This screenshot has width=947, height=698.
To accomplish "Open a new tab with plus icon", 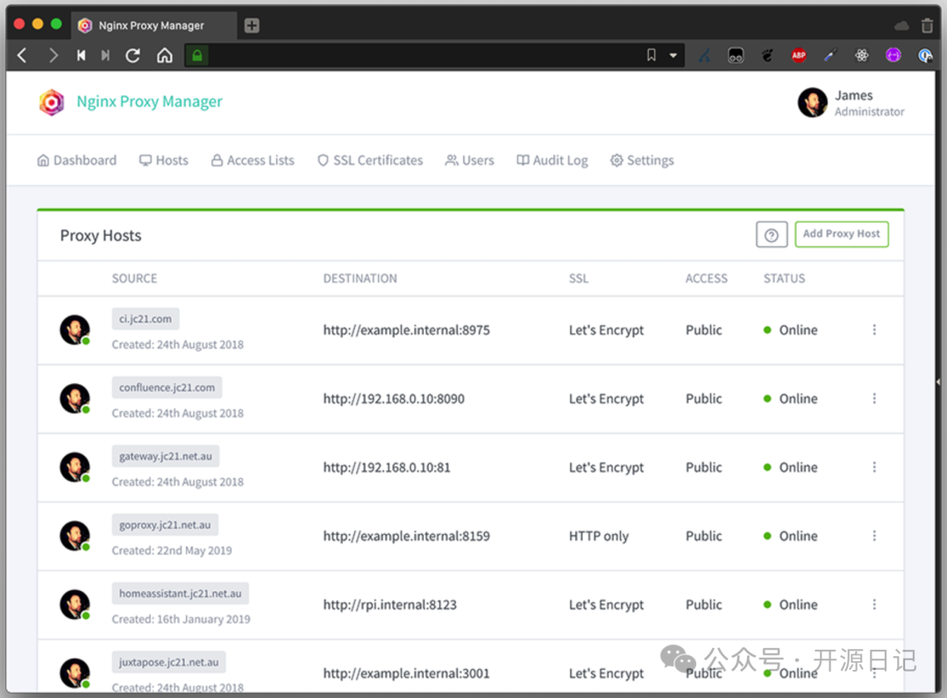I will pyautogui.click(x=252, y=25).
